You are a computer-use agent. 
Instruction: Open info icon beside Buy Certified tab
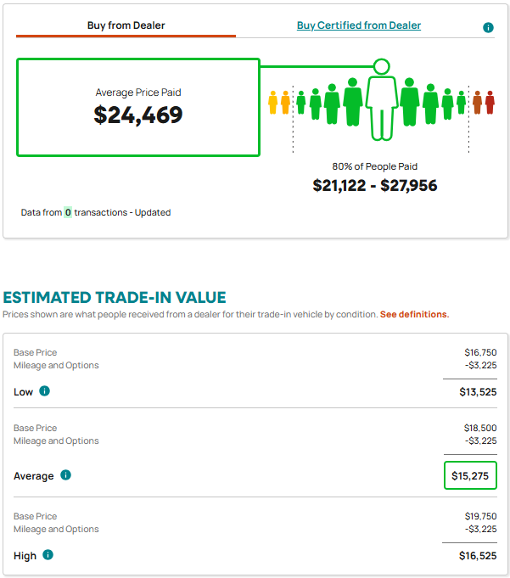pos(488,27)
